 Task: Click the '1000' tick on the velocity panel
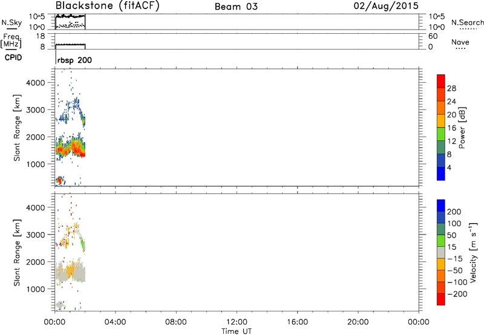(x=36, y=288)
